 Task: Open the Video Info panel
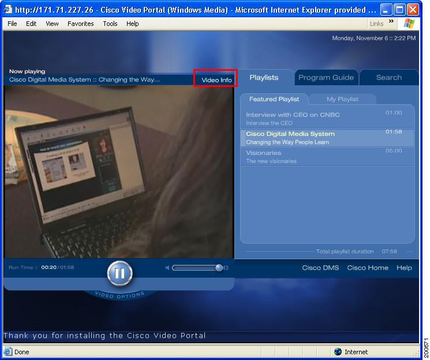click(x=216, y=80)
